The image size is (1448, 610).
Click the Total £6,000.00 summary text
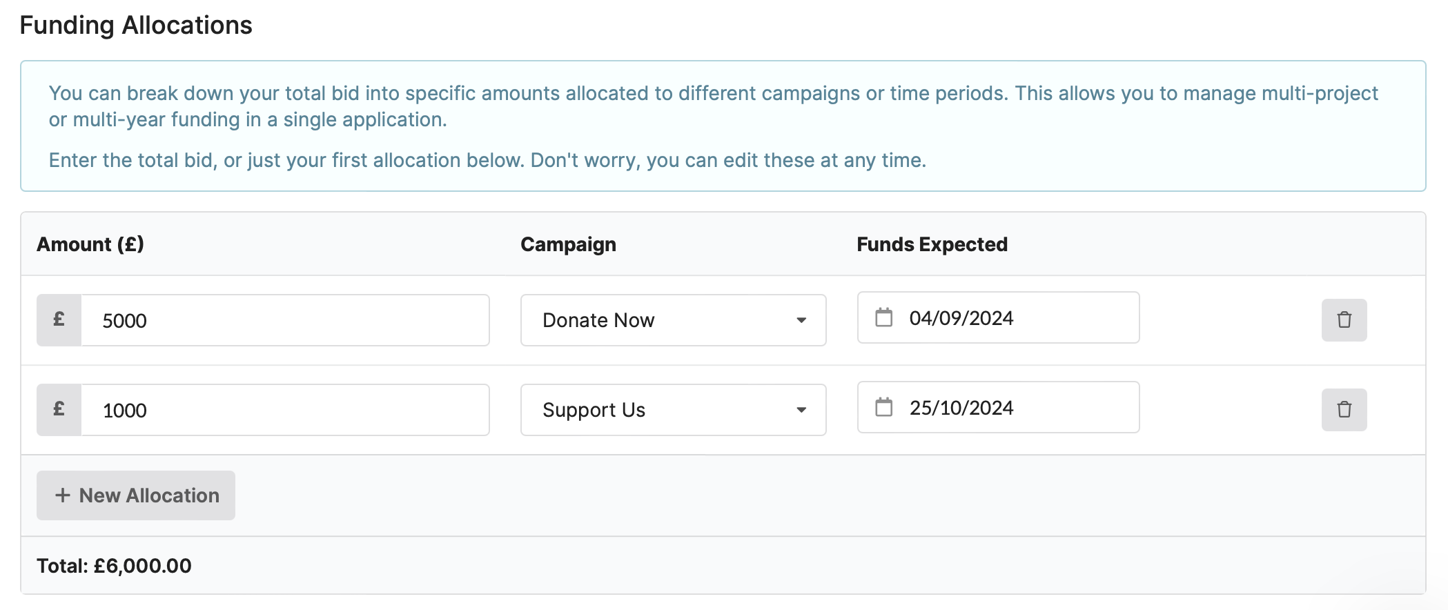coord(115,566)
